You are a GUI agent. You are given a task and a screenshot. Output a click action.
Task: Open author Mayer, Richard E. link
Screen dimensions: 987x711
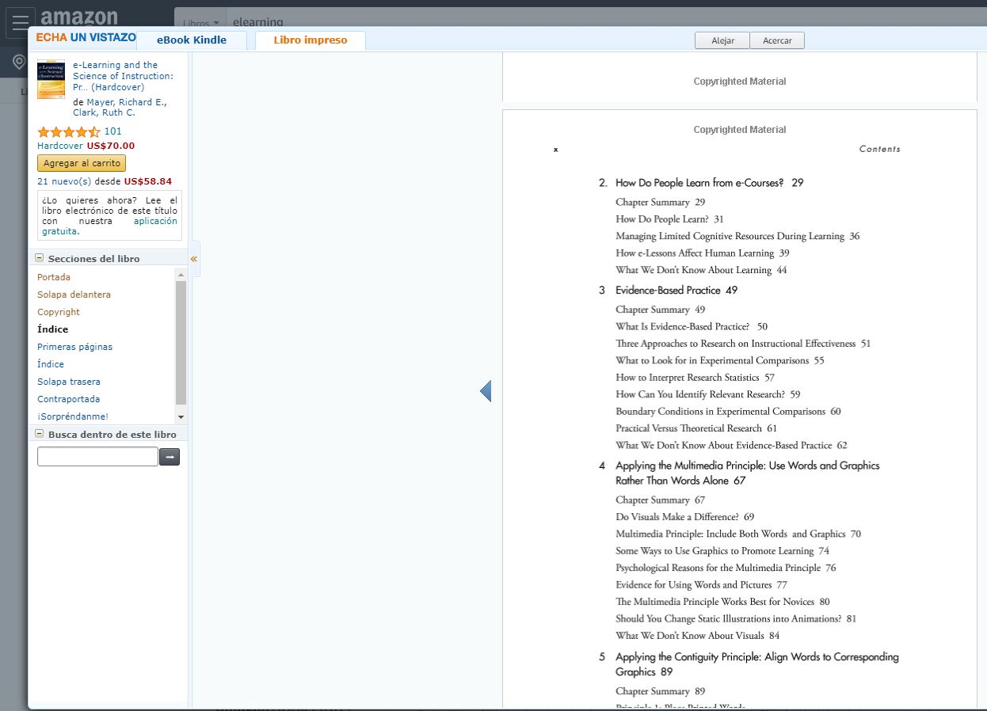pos(127,102)
